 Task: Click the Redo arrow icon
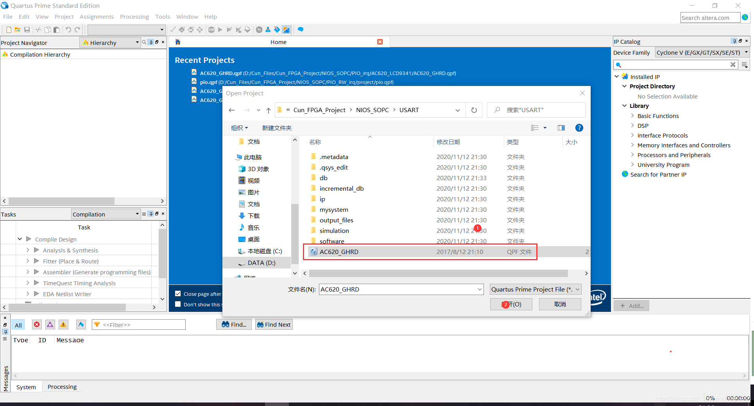pos(77,30)
